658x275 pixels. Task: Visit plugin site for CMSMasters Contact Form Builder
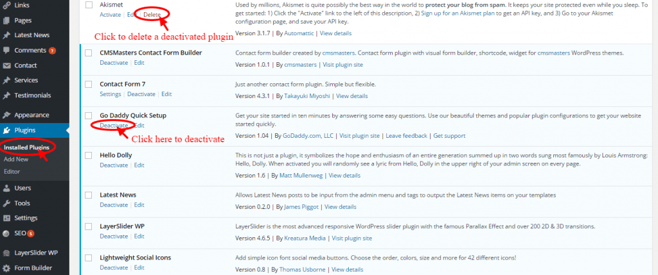(x=344, y=65)
